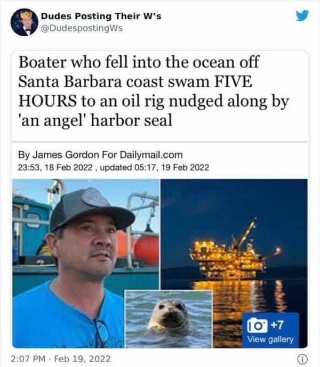Open the Dudes Posting Their W's profile avatar

pyautogui.click(x=24, y=22)
